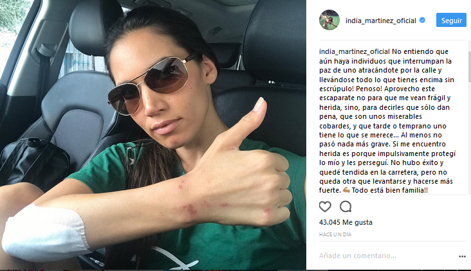The width and height of the screenshot is (471, 271).
Task: Click the black bag on car seat
Action: tap(33, 162)
